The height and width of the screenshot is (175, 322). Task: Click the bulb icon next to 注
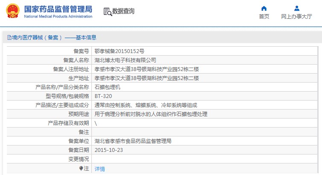pyautogui.click(x=81, y=169)
